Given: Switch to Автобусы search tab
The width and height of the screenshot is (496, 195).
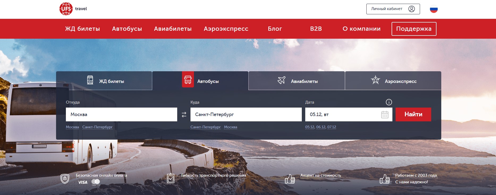Looking at the screenshot, I should tap(200, 81).
